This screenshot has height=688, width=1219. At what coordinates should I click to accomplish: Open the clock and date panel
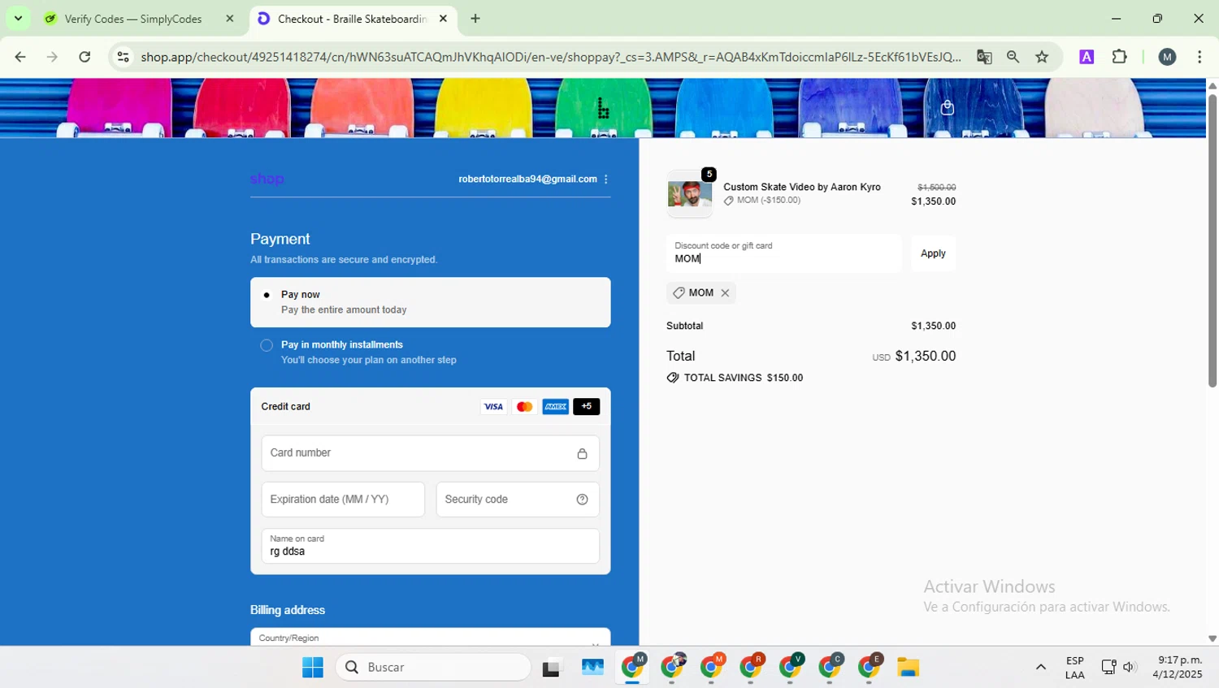point(1178,668)
